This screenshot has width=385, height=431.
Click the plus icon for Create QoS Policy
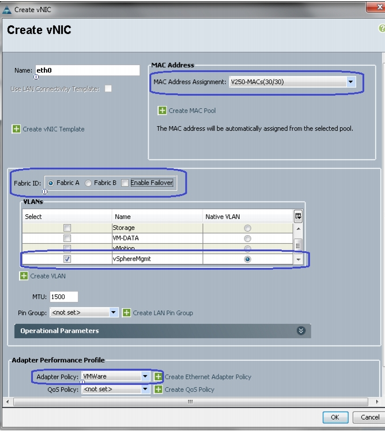[158, 389]
